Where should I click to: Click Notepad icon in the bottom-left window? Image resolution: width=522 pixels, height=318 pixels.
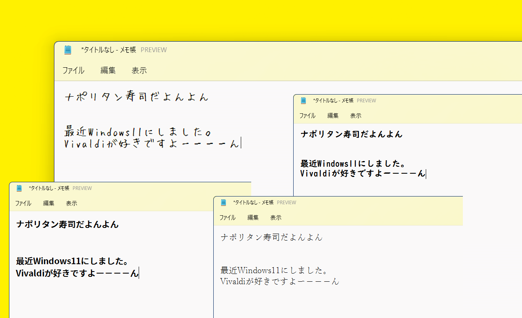[19, 188]
